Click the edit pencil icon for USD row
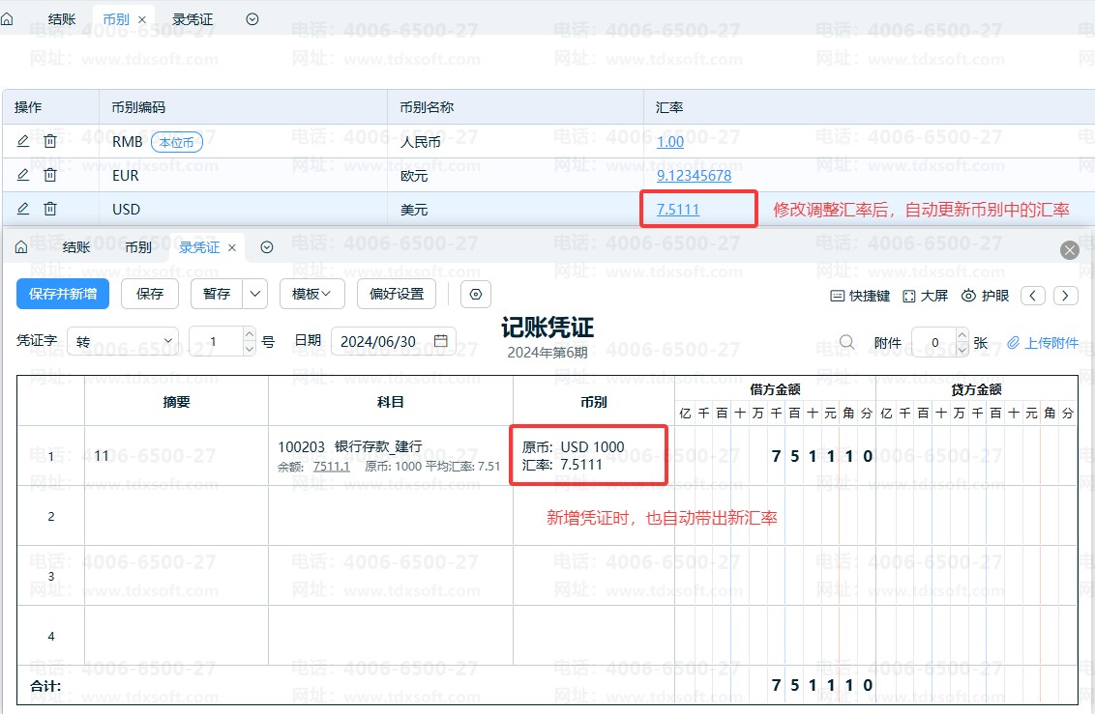The image size is (1095, 714). (x=23, y=209)
